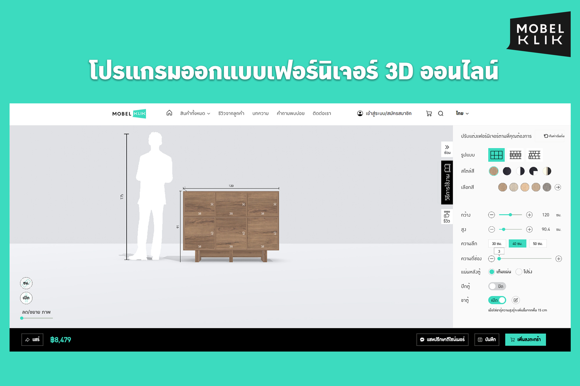This screenshot has height=386, width=580.
Task: Click the home icon in navbar
Action: point(169,113)
